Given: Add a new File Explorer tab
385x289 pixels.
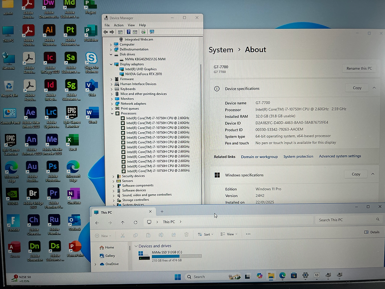Looking at the screenshot, I should point(162,212).
